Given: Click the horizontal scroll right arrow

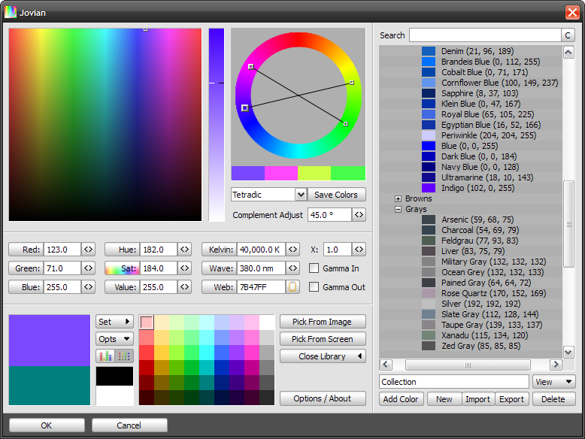Looking at the screenshot, I should click(556, 365).
